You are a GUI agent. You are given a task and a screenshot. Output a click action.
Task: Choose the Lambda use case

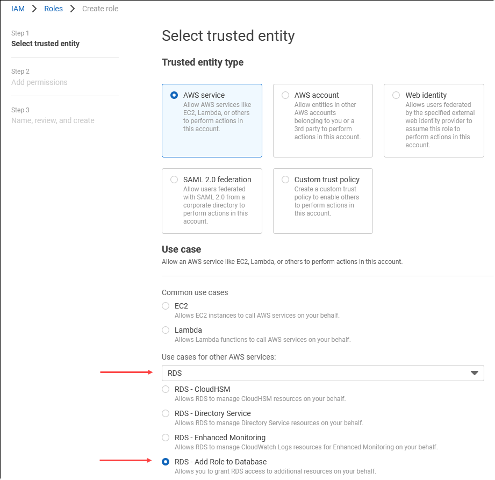(x=166, y=330)
